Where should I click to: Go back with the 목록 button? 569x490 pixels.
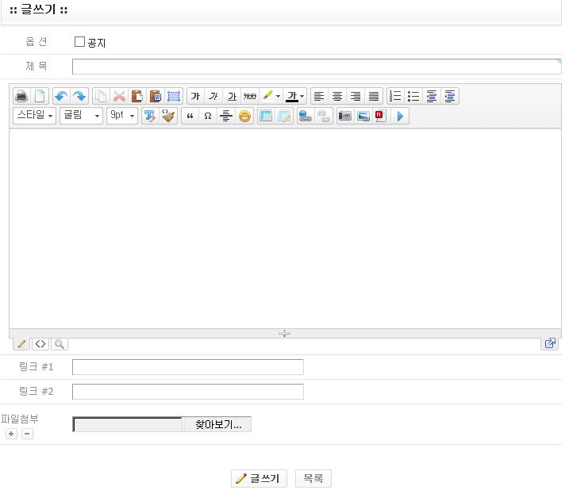click(x=313, y=478)
